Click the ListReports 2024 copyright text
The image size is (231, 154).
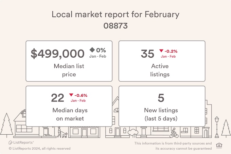click(x=39, y=149)
